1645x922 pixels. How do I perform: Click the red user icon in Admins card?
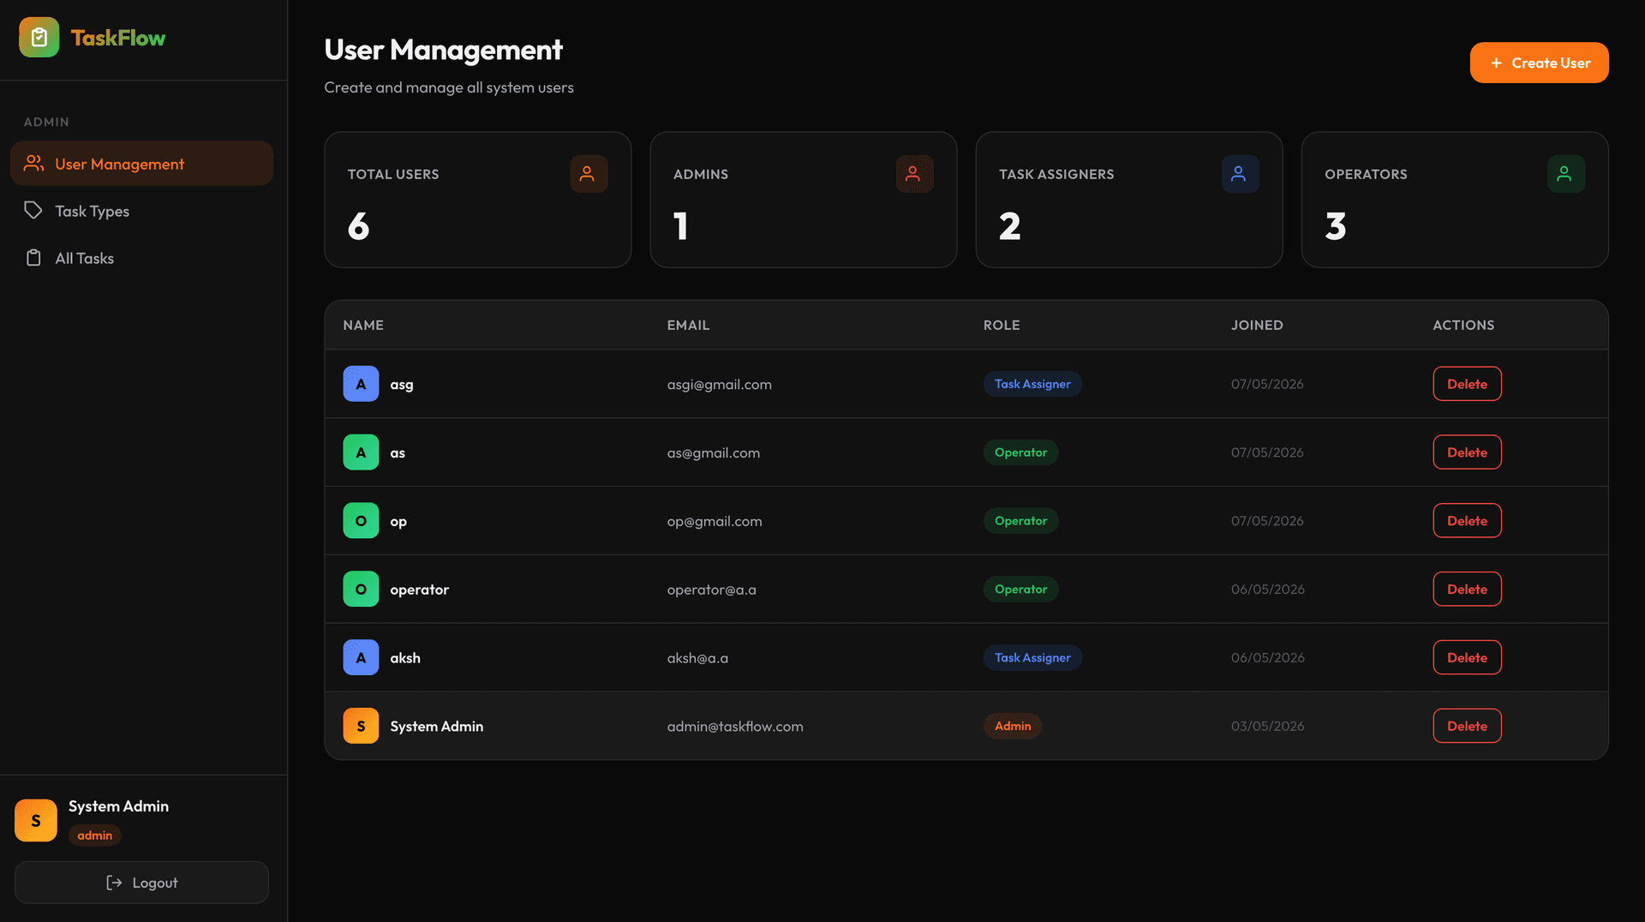[913, 174]
